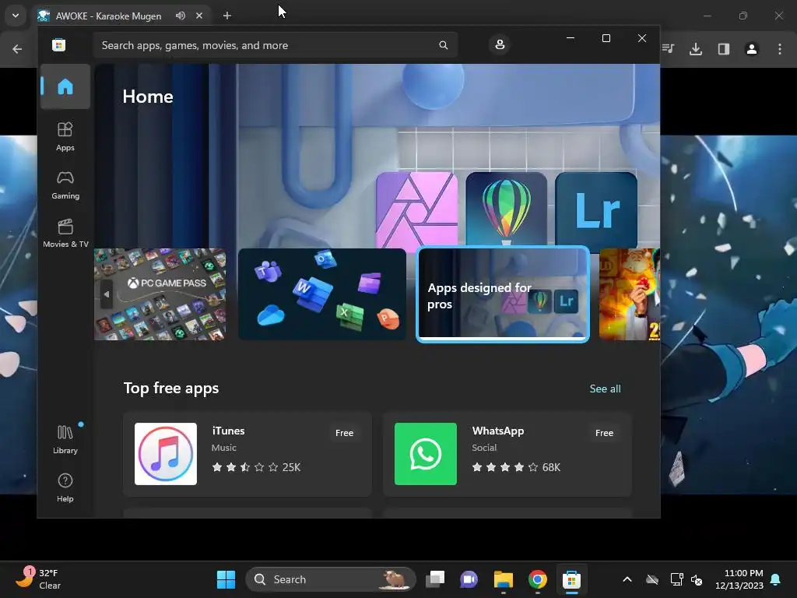Select the Apps designed for pros card
This screenshot has width=797, height=598.
(x=503, y=294)
